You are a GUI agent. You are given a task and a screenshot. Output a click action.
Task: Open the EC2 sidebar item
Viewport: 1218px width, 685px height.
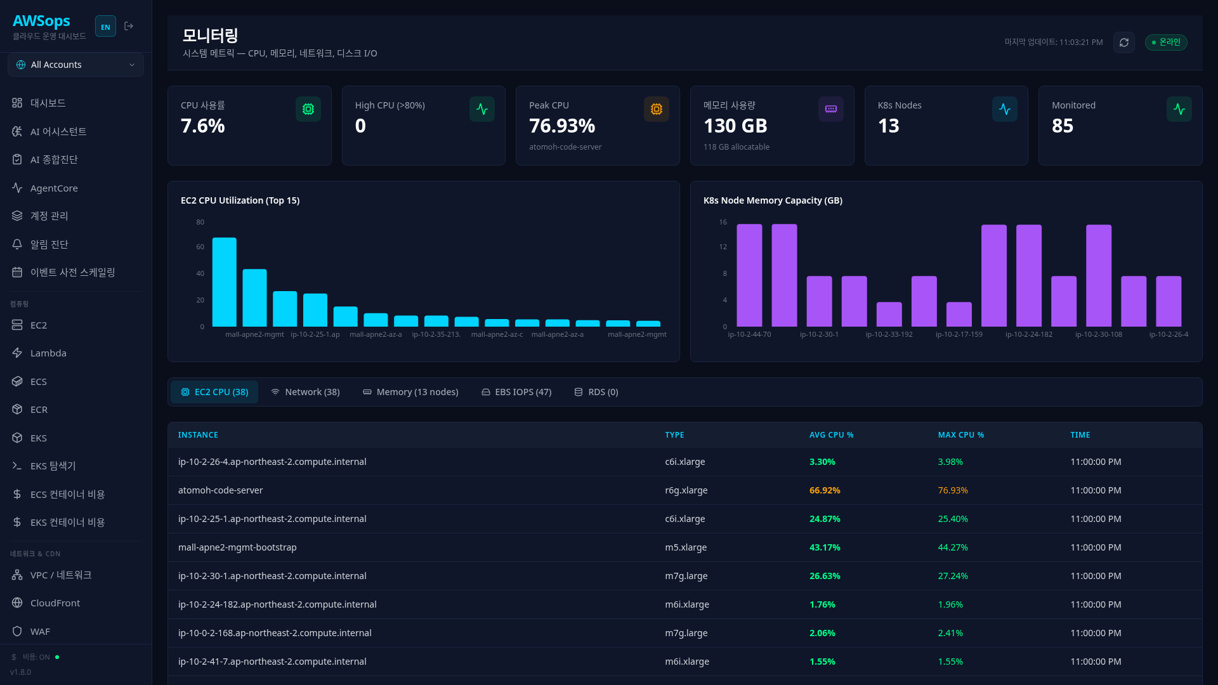[x=75, y=325]
